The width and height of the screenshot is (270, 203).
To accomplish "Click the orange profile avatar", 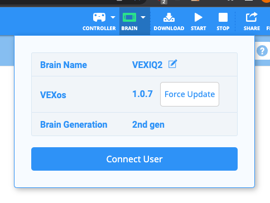I will tap(266, 1).
